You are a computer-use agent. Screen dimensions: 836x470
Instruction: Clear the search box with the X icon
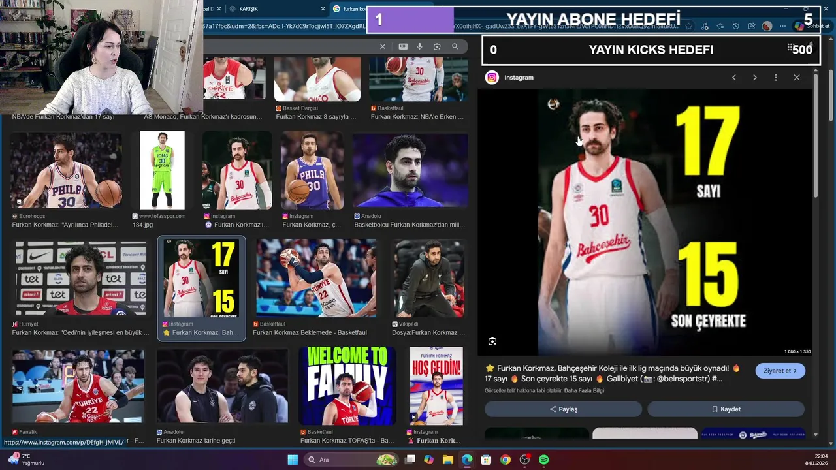(x=383, y=46)
